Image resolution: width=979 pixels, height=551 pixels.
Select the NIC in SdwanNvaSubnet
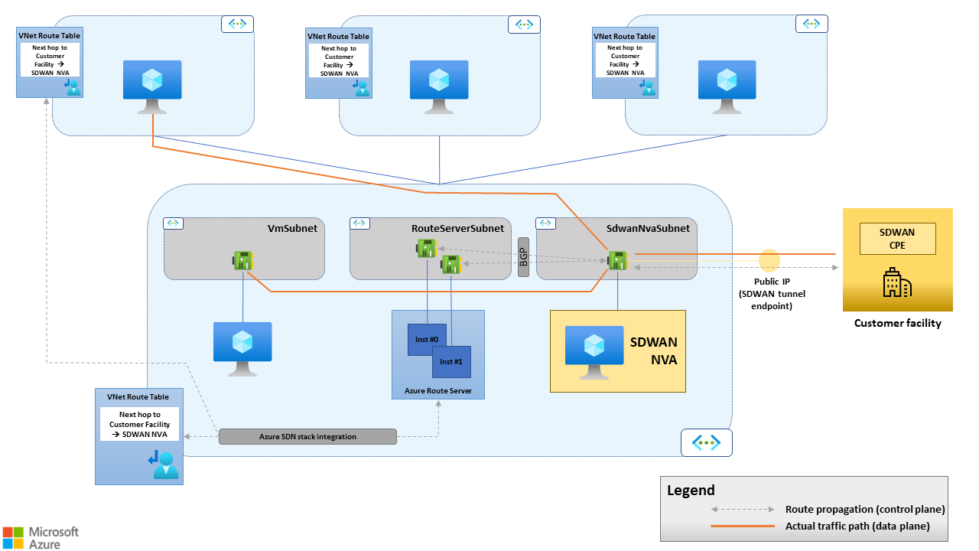617,260
